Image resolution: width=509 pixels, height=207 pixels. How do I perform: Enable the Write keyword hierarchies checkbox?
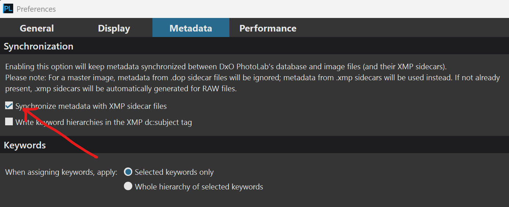(9, 122)
